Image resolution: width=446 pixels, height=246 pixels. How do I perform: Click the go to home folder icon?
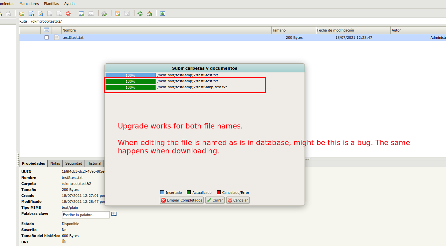[149, 14]
